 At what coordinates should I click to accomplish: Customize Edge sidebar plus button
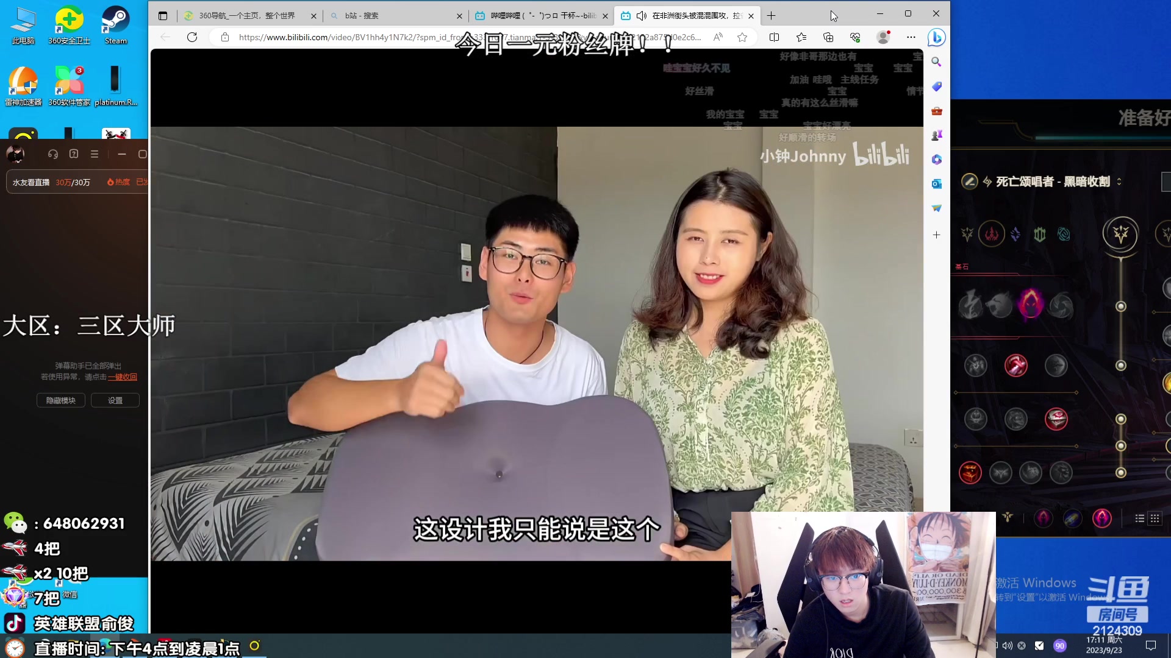click(x=937, y=235)
